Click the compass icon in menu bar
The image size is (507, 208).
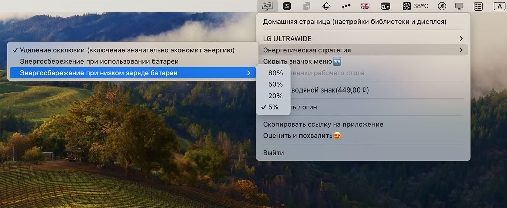442,6
